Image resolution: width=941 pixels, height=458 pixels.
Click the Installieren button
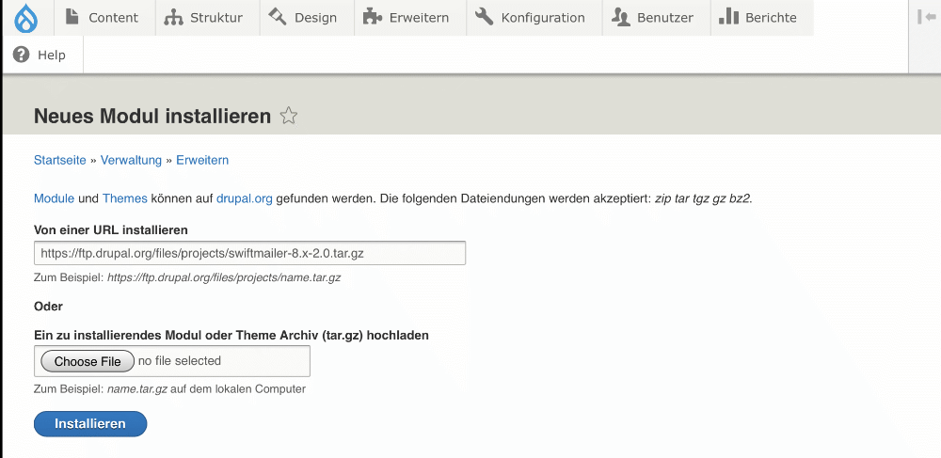(90, 424)
